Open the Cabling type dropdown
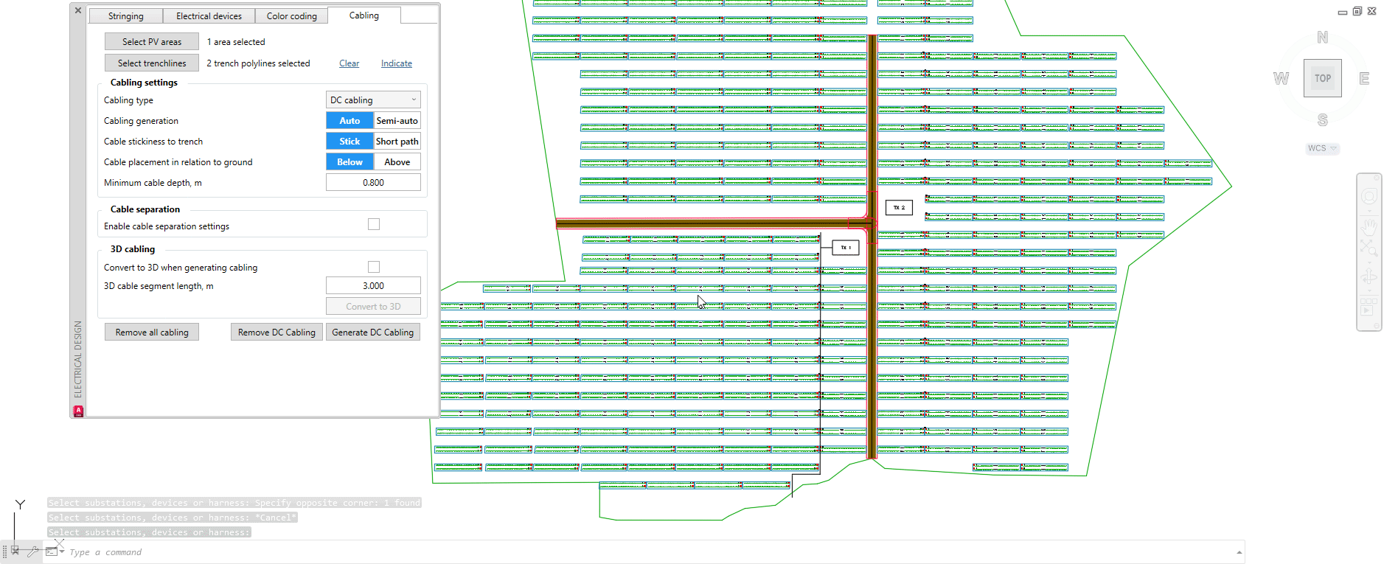1384x564 pixels. tap(373, 100)
